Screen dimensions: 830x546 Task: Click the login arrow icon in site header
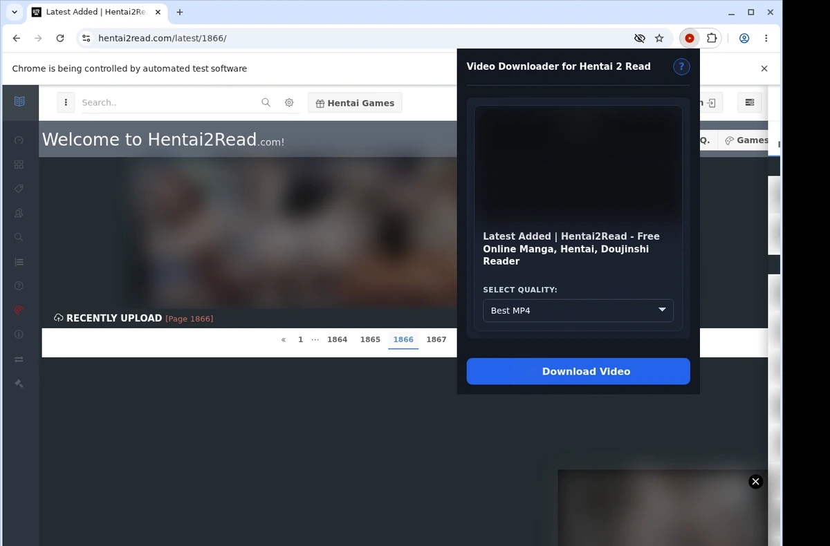pyautogui.click(x=710, y=103)
